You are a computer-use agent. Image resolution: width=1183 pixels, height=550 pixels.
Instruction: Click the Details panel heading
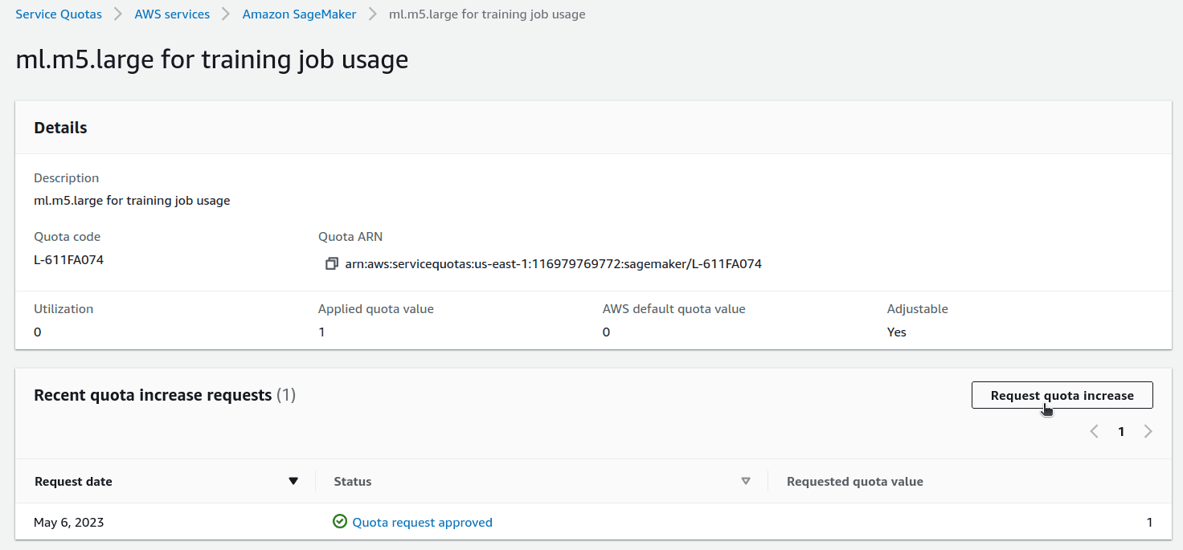click(x=60, y=128)
